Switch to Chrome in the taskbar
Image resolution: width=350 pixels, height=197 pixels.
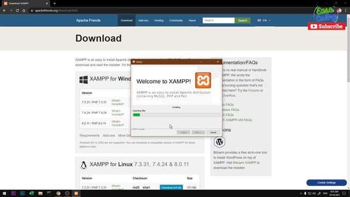pyautogui.click(x=59, y=193)
